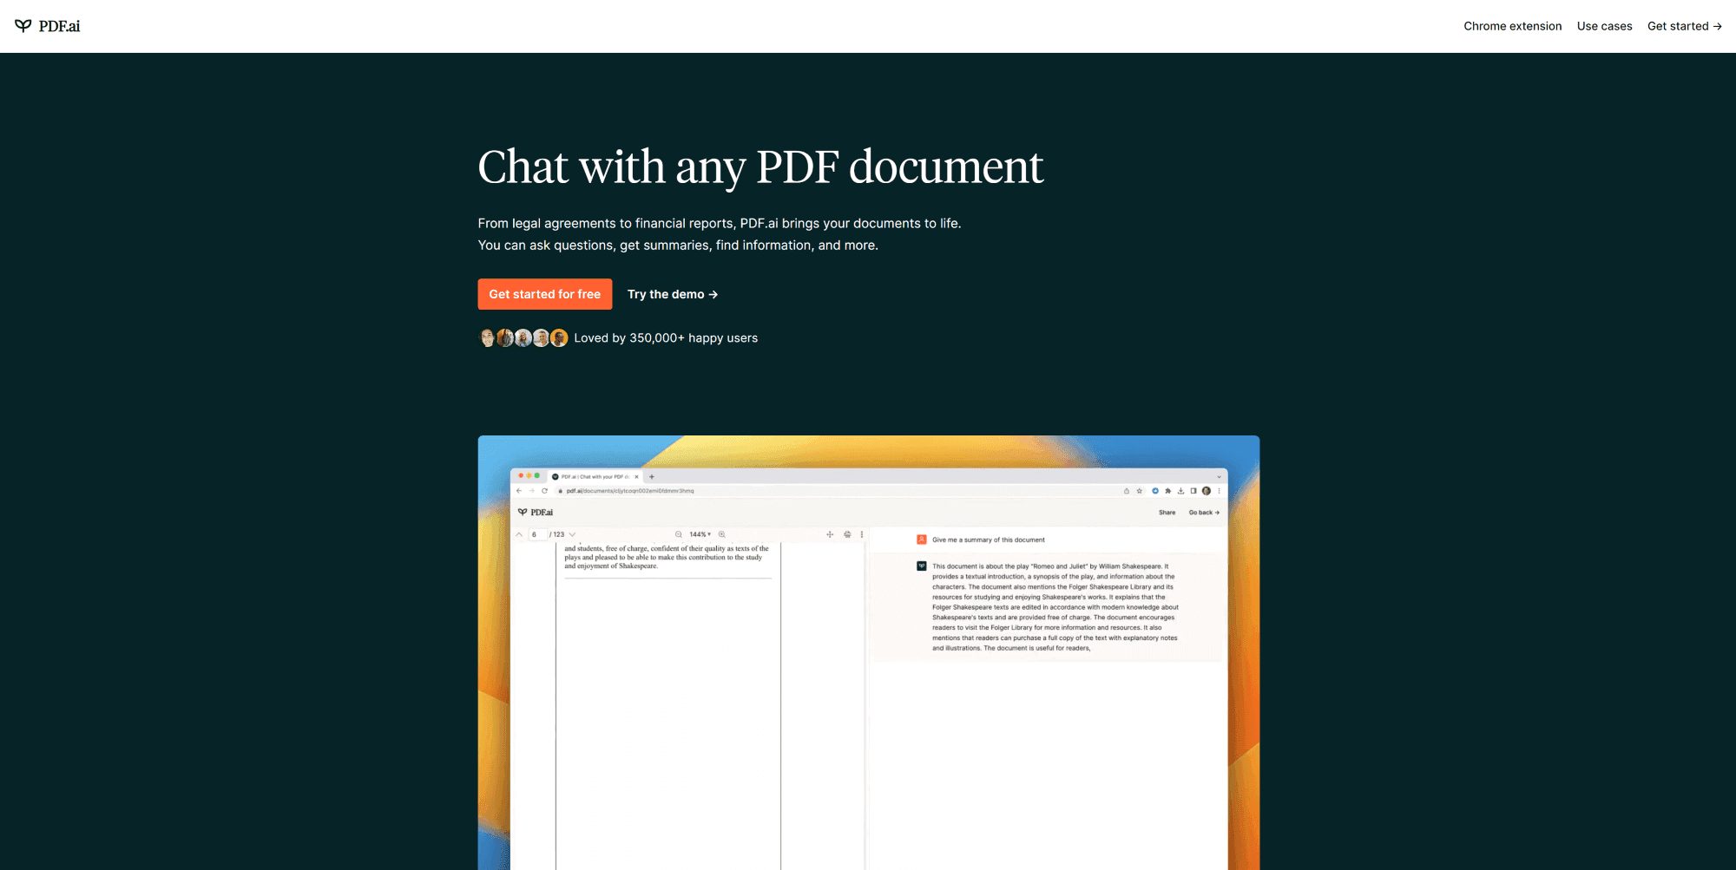Viewport: 1736px width, 870px height.
Task: Click the bookmark star in the demo browser
Action: click(1140, 491)
